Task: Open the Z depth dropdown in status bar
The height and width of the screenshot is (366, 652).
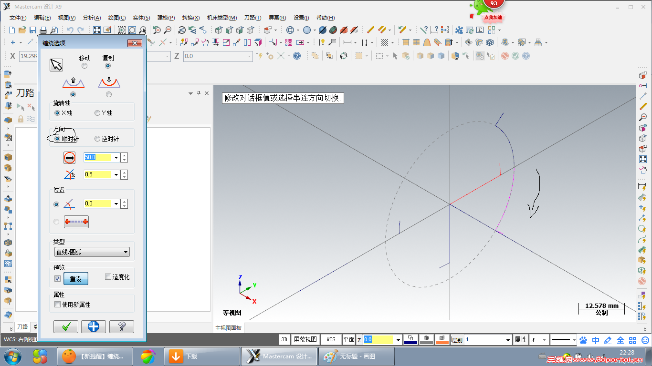Action: coord(398,340)
